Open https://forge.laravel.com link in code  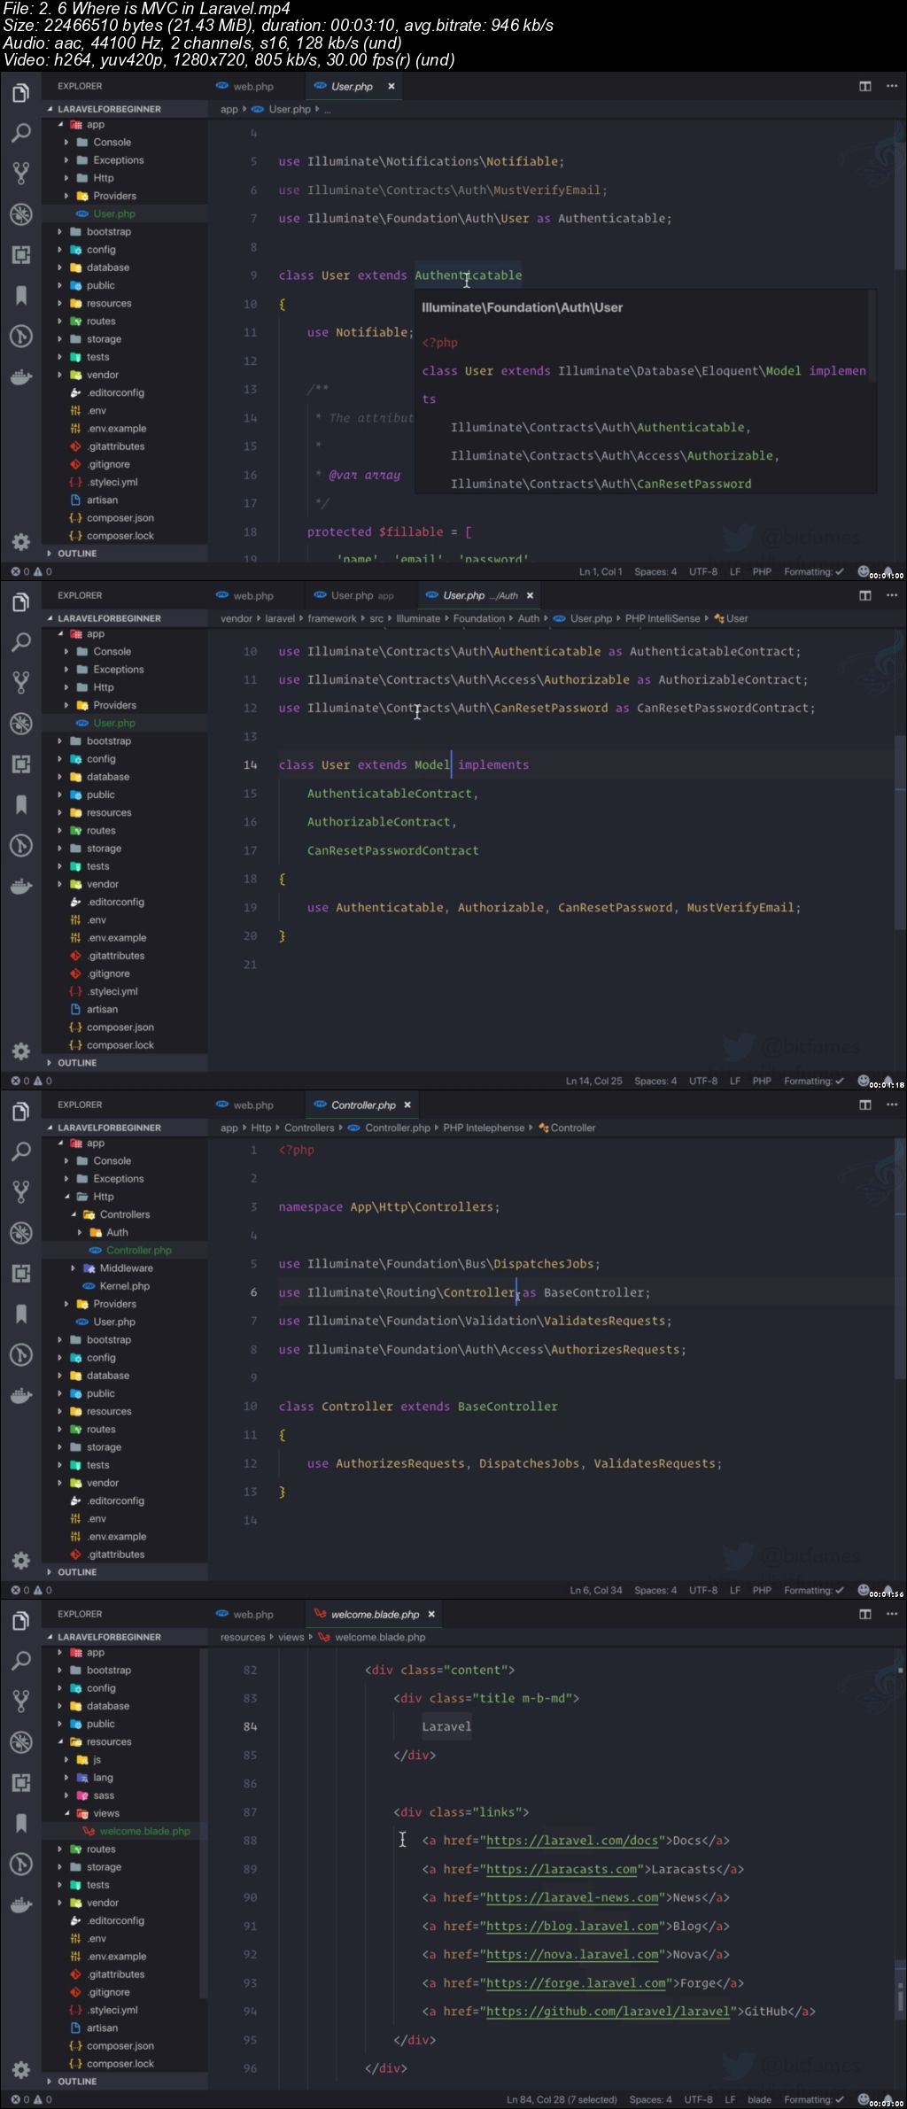[576, 1982]
